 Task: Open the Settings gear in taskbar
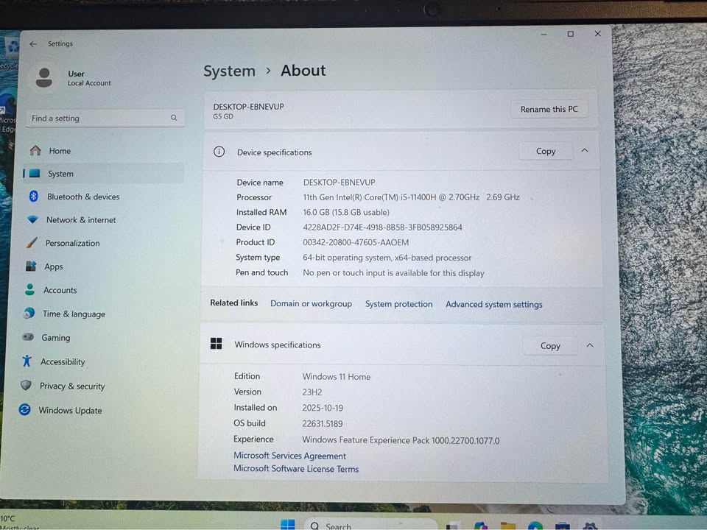(590, 526)
